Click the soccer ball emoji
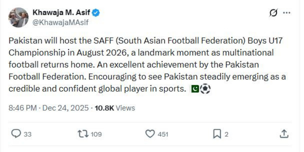Screen dimensions: 304x152 click(205, 89)
